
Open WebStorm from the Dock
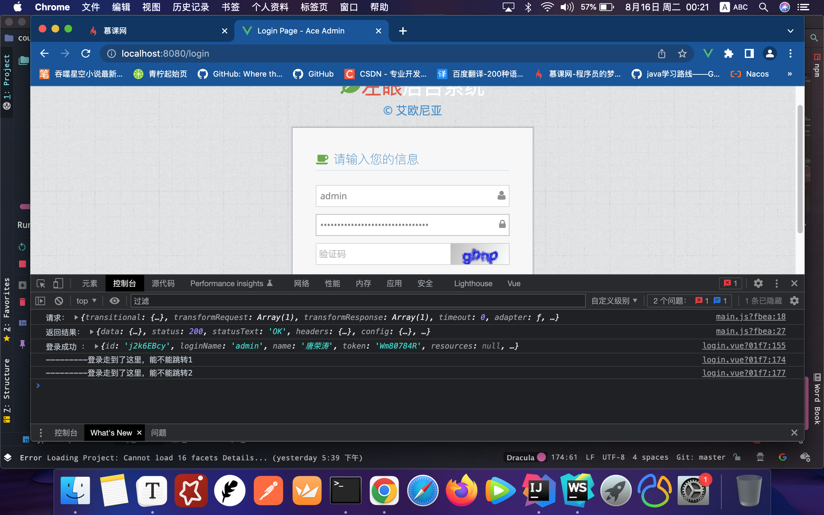[x=577, y=491]
